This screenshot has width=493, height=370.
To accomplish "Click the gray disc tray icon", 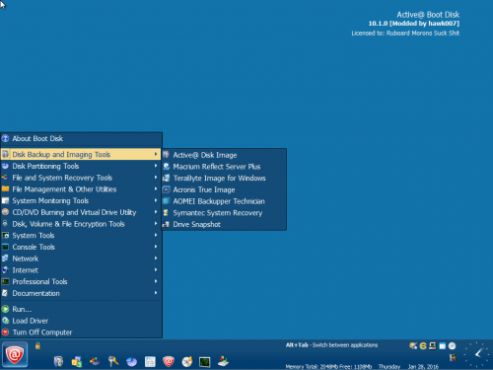I will click(x=453, y=345).
